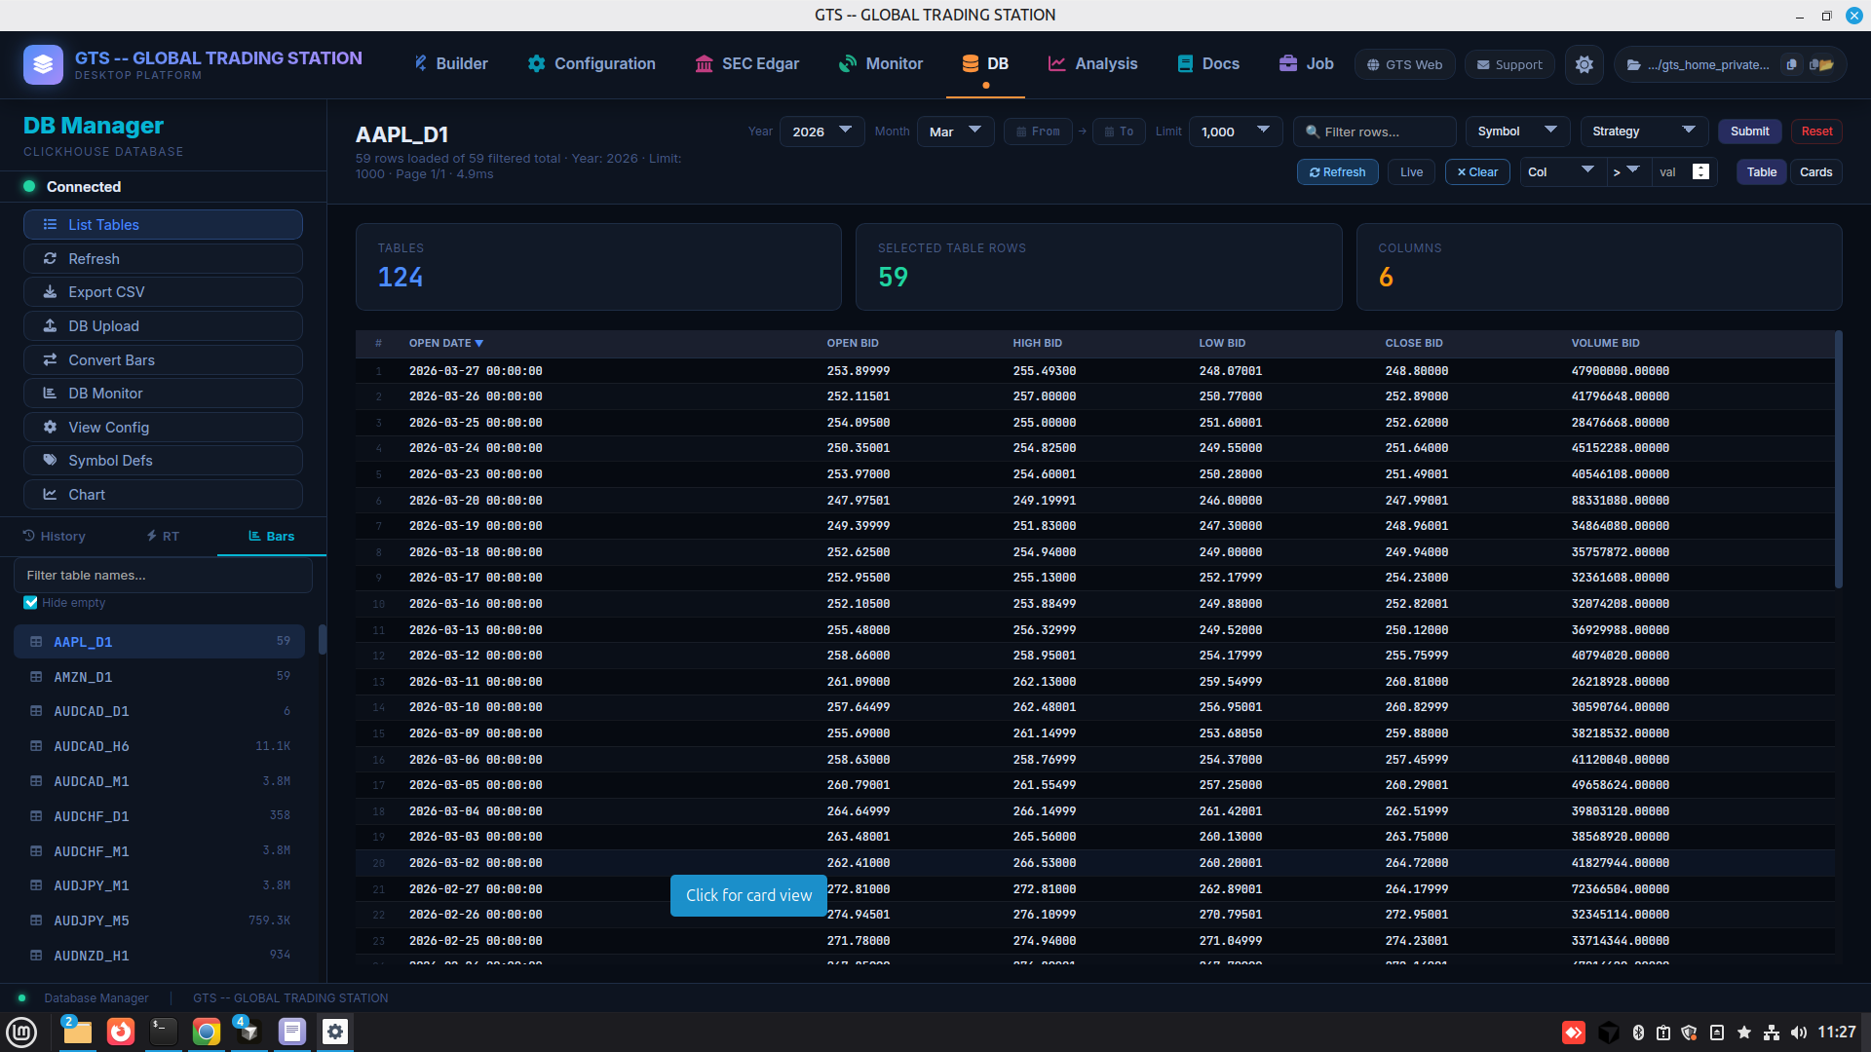Click the copy path icon beside gts_home_private
Viewport: 1871px width, 1052px height.
pos(1791,64)
